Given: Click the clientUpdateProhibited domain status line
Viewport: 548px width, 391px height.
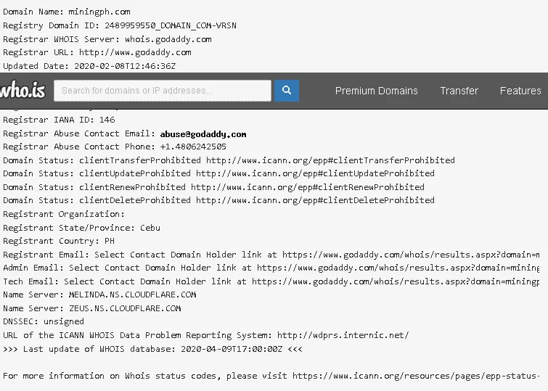Looking at the screenshot, I should click(218, 173).
